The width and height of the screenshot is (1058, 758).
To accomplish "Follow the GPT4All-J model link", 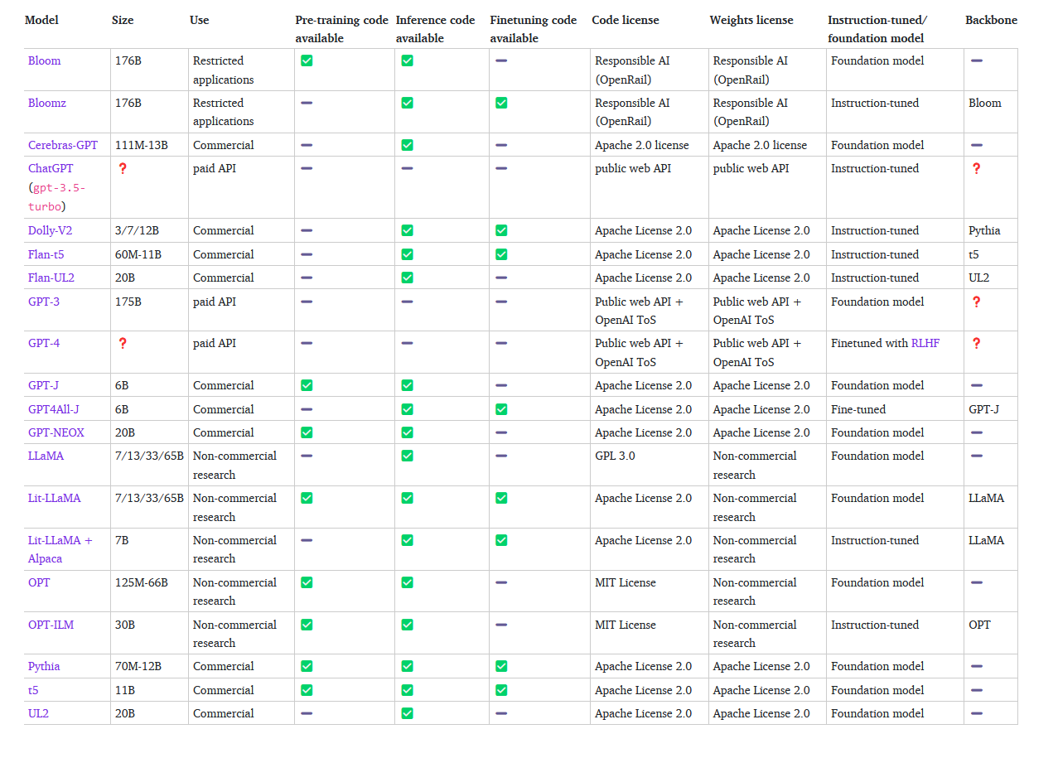I will pyautogui.click(x=54, y=409).
